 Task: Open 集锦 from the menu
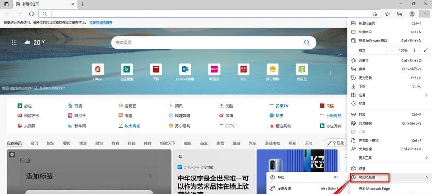(x=390, y=69)
